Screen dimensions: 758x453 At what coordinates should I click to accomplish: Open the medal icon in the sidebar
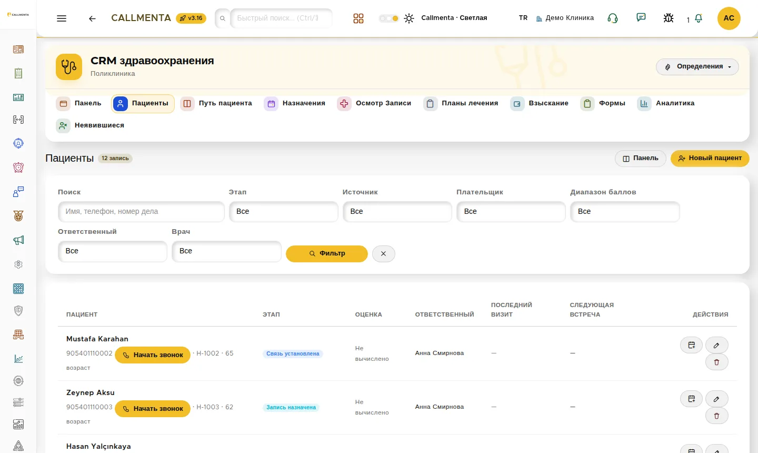tap(18, 216)
